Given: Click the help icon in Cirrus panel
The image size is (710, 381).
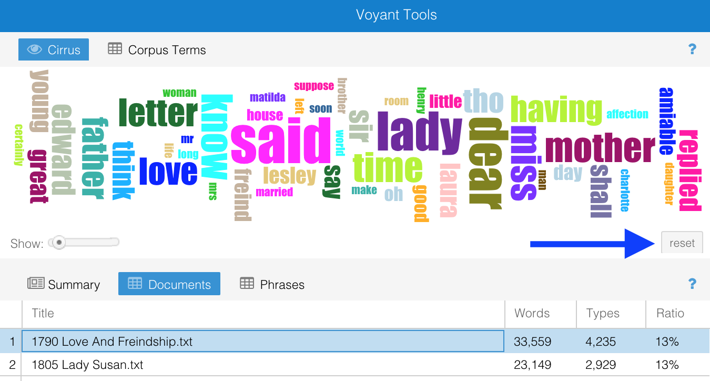Looking at the screenshot, I should click(692, 49).
